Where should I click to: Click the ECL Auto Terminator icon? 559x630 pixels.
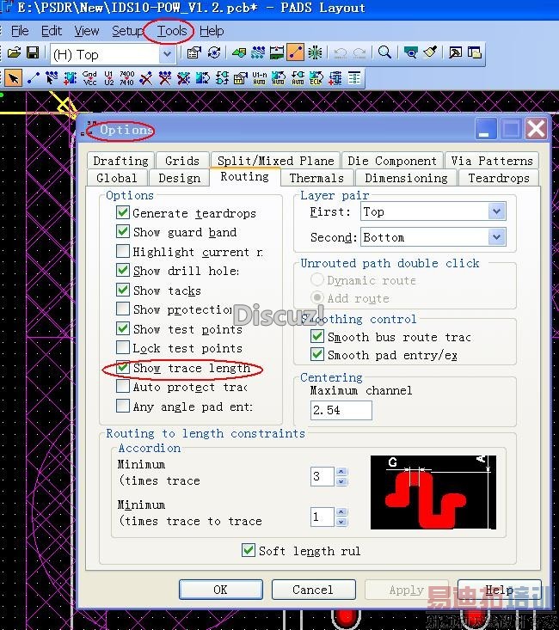[316, 78]
